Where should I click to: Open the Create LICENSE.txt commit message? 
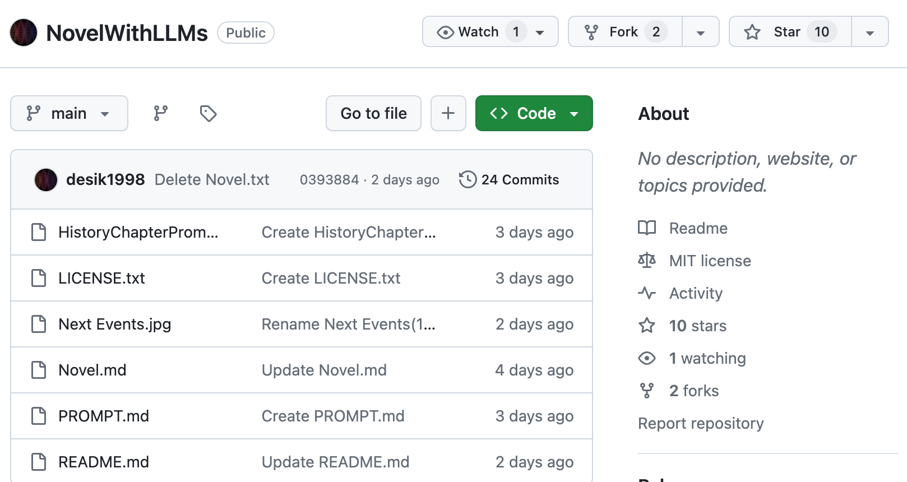331,278
